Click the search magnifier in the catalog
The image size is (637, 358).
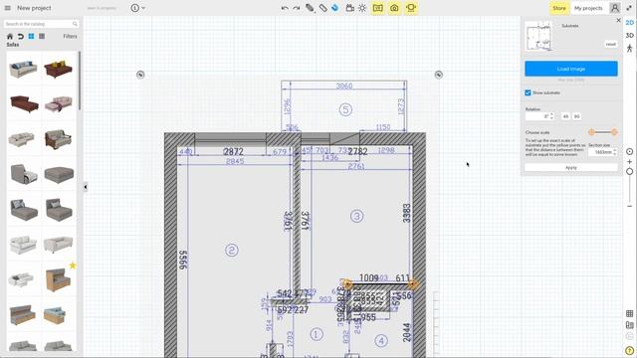[x=75, y=24]
